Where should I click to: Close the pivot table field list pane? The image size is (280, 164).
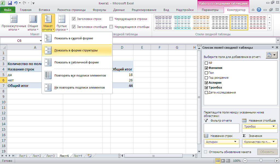click(x=277, y=48)
